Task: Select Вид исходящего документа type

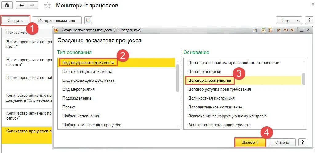Action: pyautogui.click(x=116, y=80)
